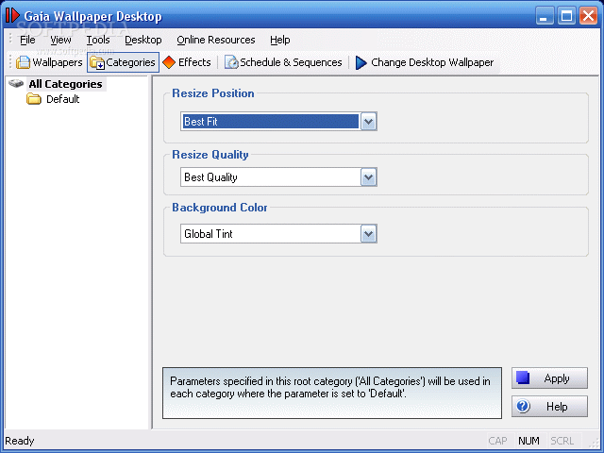Open the Desktop menu
604x453 pixels.
point(143,40)
